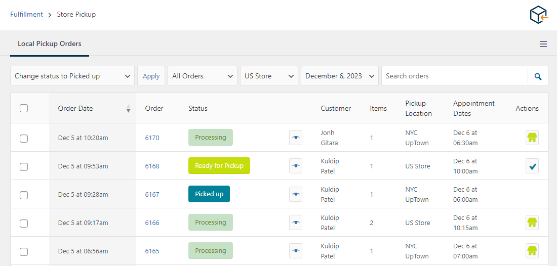Open the December 6, 2023 date dropdown
The width and height of the screenshot is (557, 266).
[339, 76]
